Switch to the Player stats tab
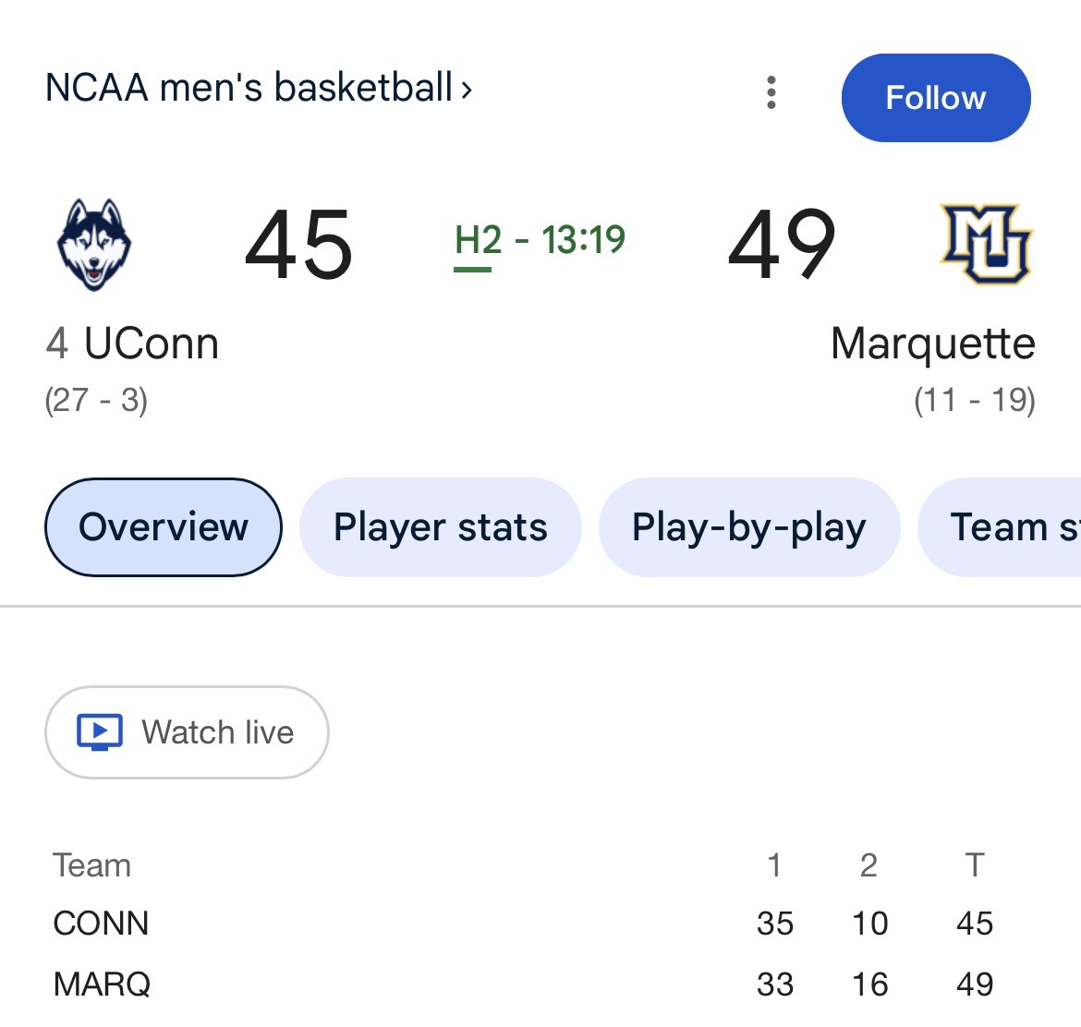This screenshot has width=1081, height=1027. 440,527
